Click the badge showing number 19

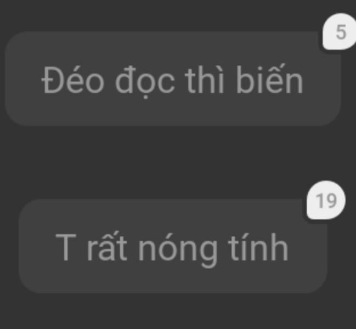pyautogui.click(x=326, y=200)
